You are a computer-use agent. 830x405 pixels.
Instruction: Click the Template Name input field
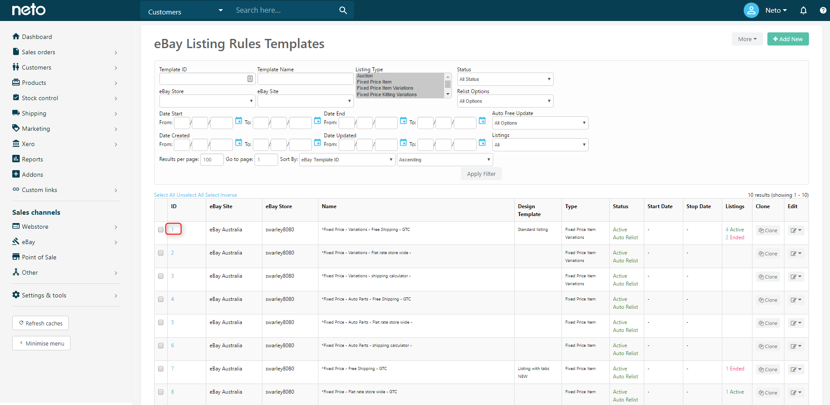(x=305, y=79)
